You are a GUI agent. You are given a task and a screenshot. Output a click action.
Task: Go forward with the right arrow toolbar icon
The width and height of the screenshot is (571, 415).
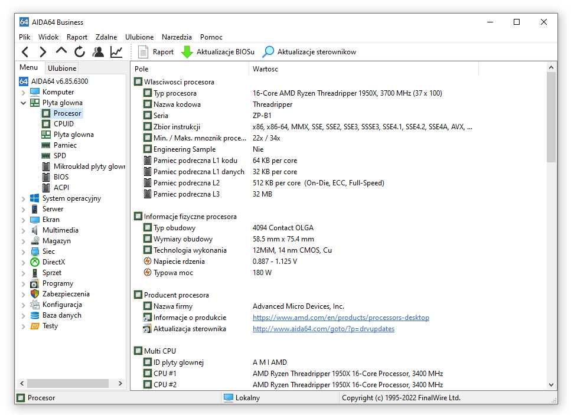click(x=43, y=52)
